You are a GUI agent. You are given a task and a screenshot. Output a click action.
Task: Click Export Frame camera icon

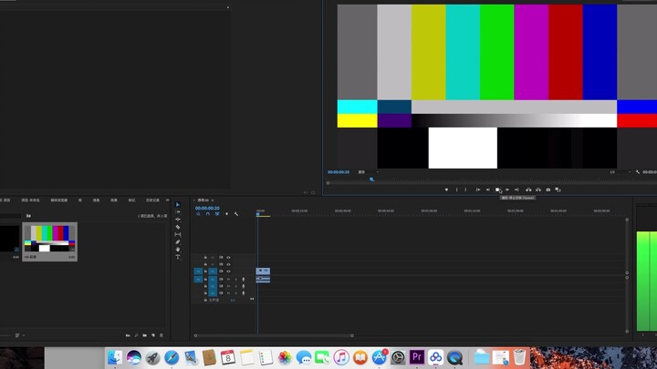pos(547,190)
